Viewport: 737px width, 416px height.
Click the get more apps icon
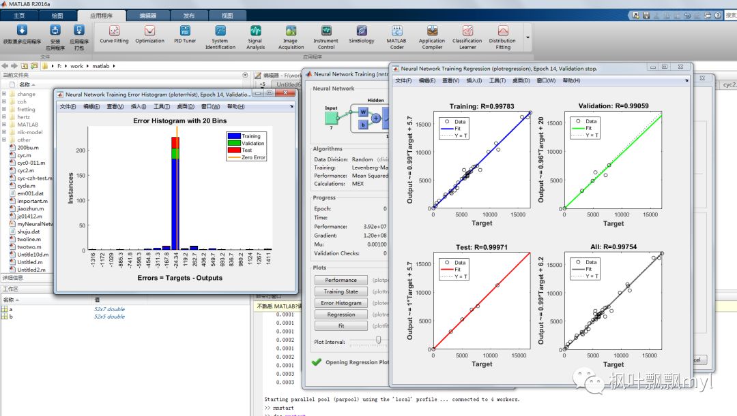point(22,31)
